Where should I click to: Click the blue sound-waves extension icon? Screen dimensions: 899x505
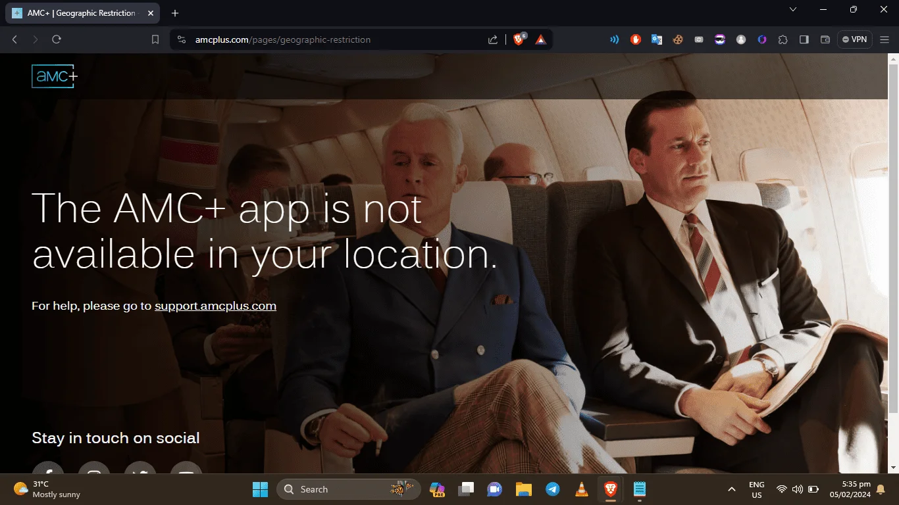pyautogui.click(x=615, y=39)
